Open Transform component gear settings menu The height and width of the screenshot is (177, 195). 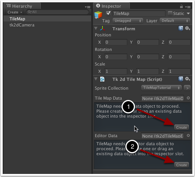click(187, 28)
